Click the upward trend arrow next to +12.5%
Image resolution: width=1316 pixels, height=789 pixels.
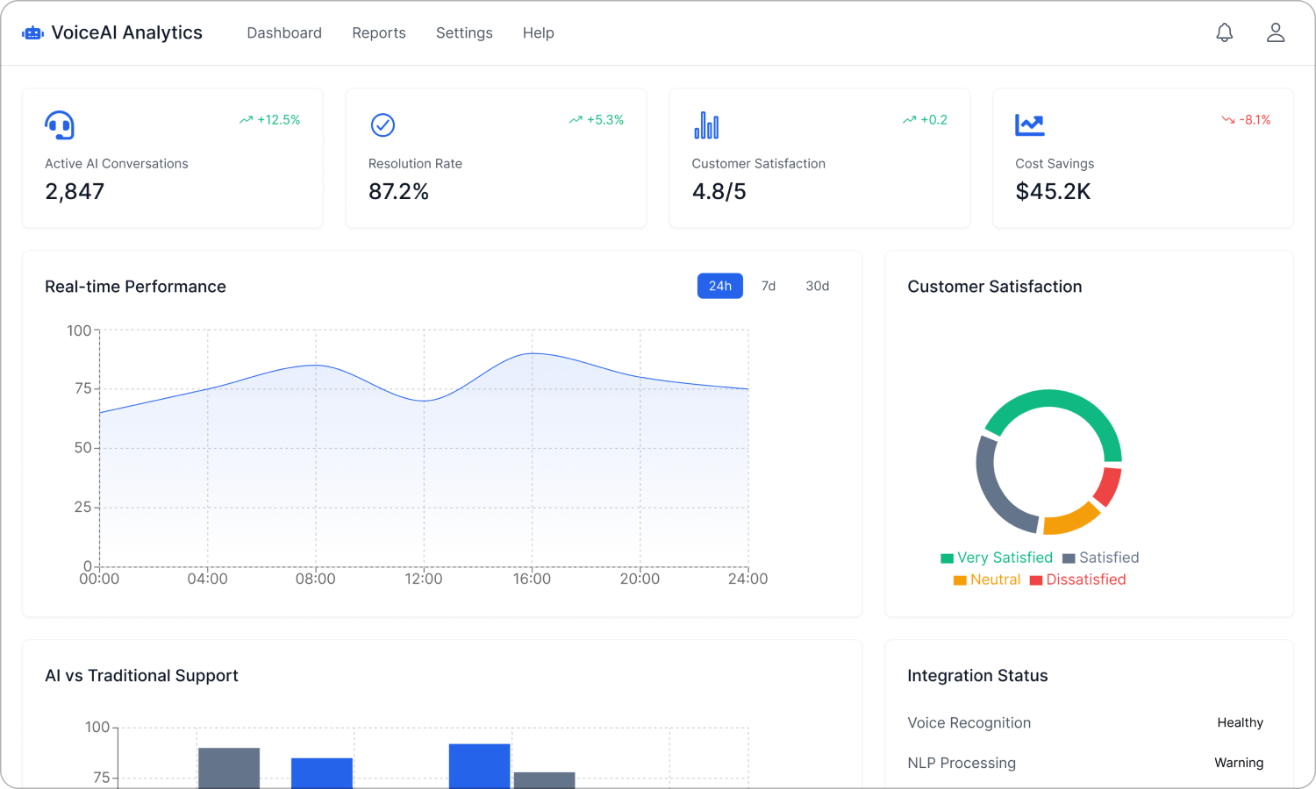(246, 119)
